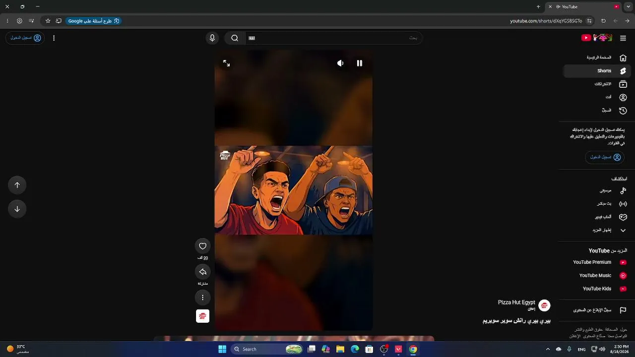
Task: Open the on-screen keyboard in search box
Action: pyautogui.click(x=252, y=38)
